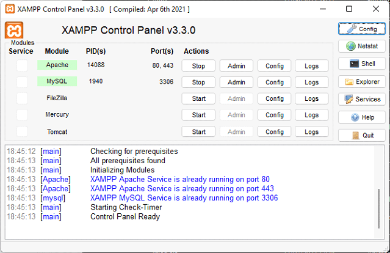Click the log panel vertical scrollbar
This screenshot has height=253, width=390.
click(x=380, y=208)
